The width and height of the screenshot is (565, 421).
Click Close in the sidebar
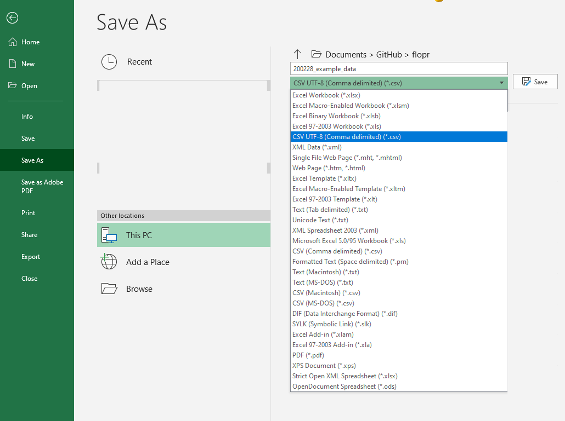[29, 279]
